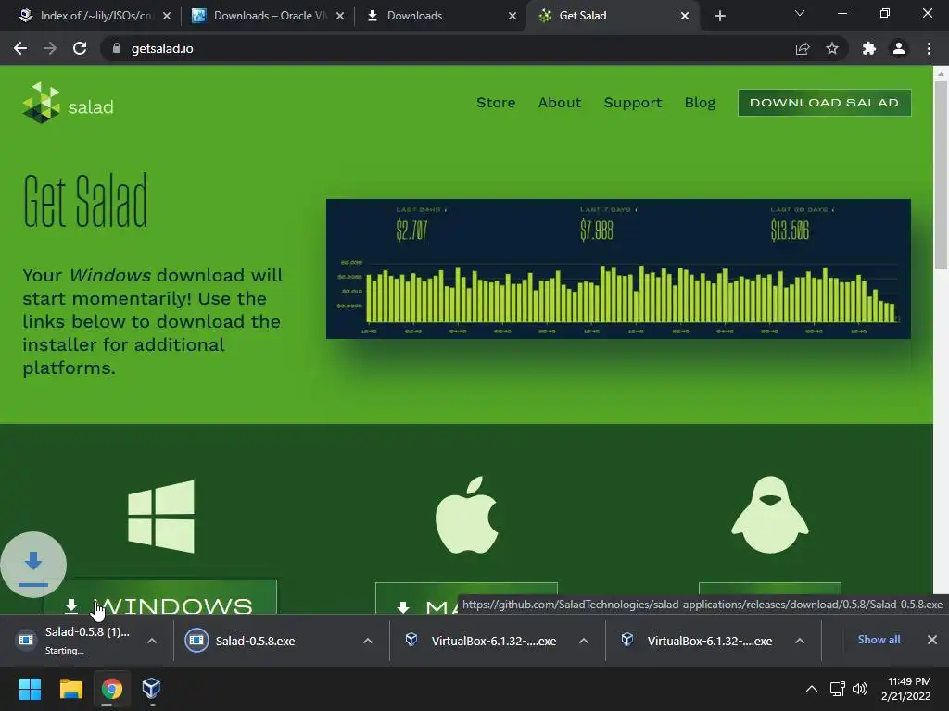Expand options for first VirtualBox download
The width and height of the screenshot is (949, 711).
coord(584,641)
